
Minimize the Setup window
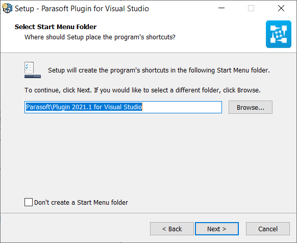(221, 8)
